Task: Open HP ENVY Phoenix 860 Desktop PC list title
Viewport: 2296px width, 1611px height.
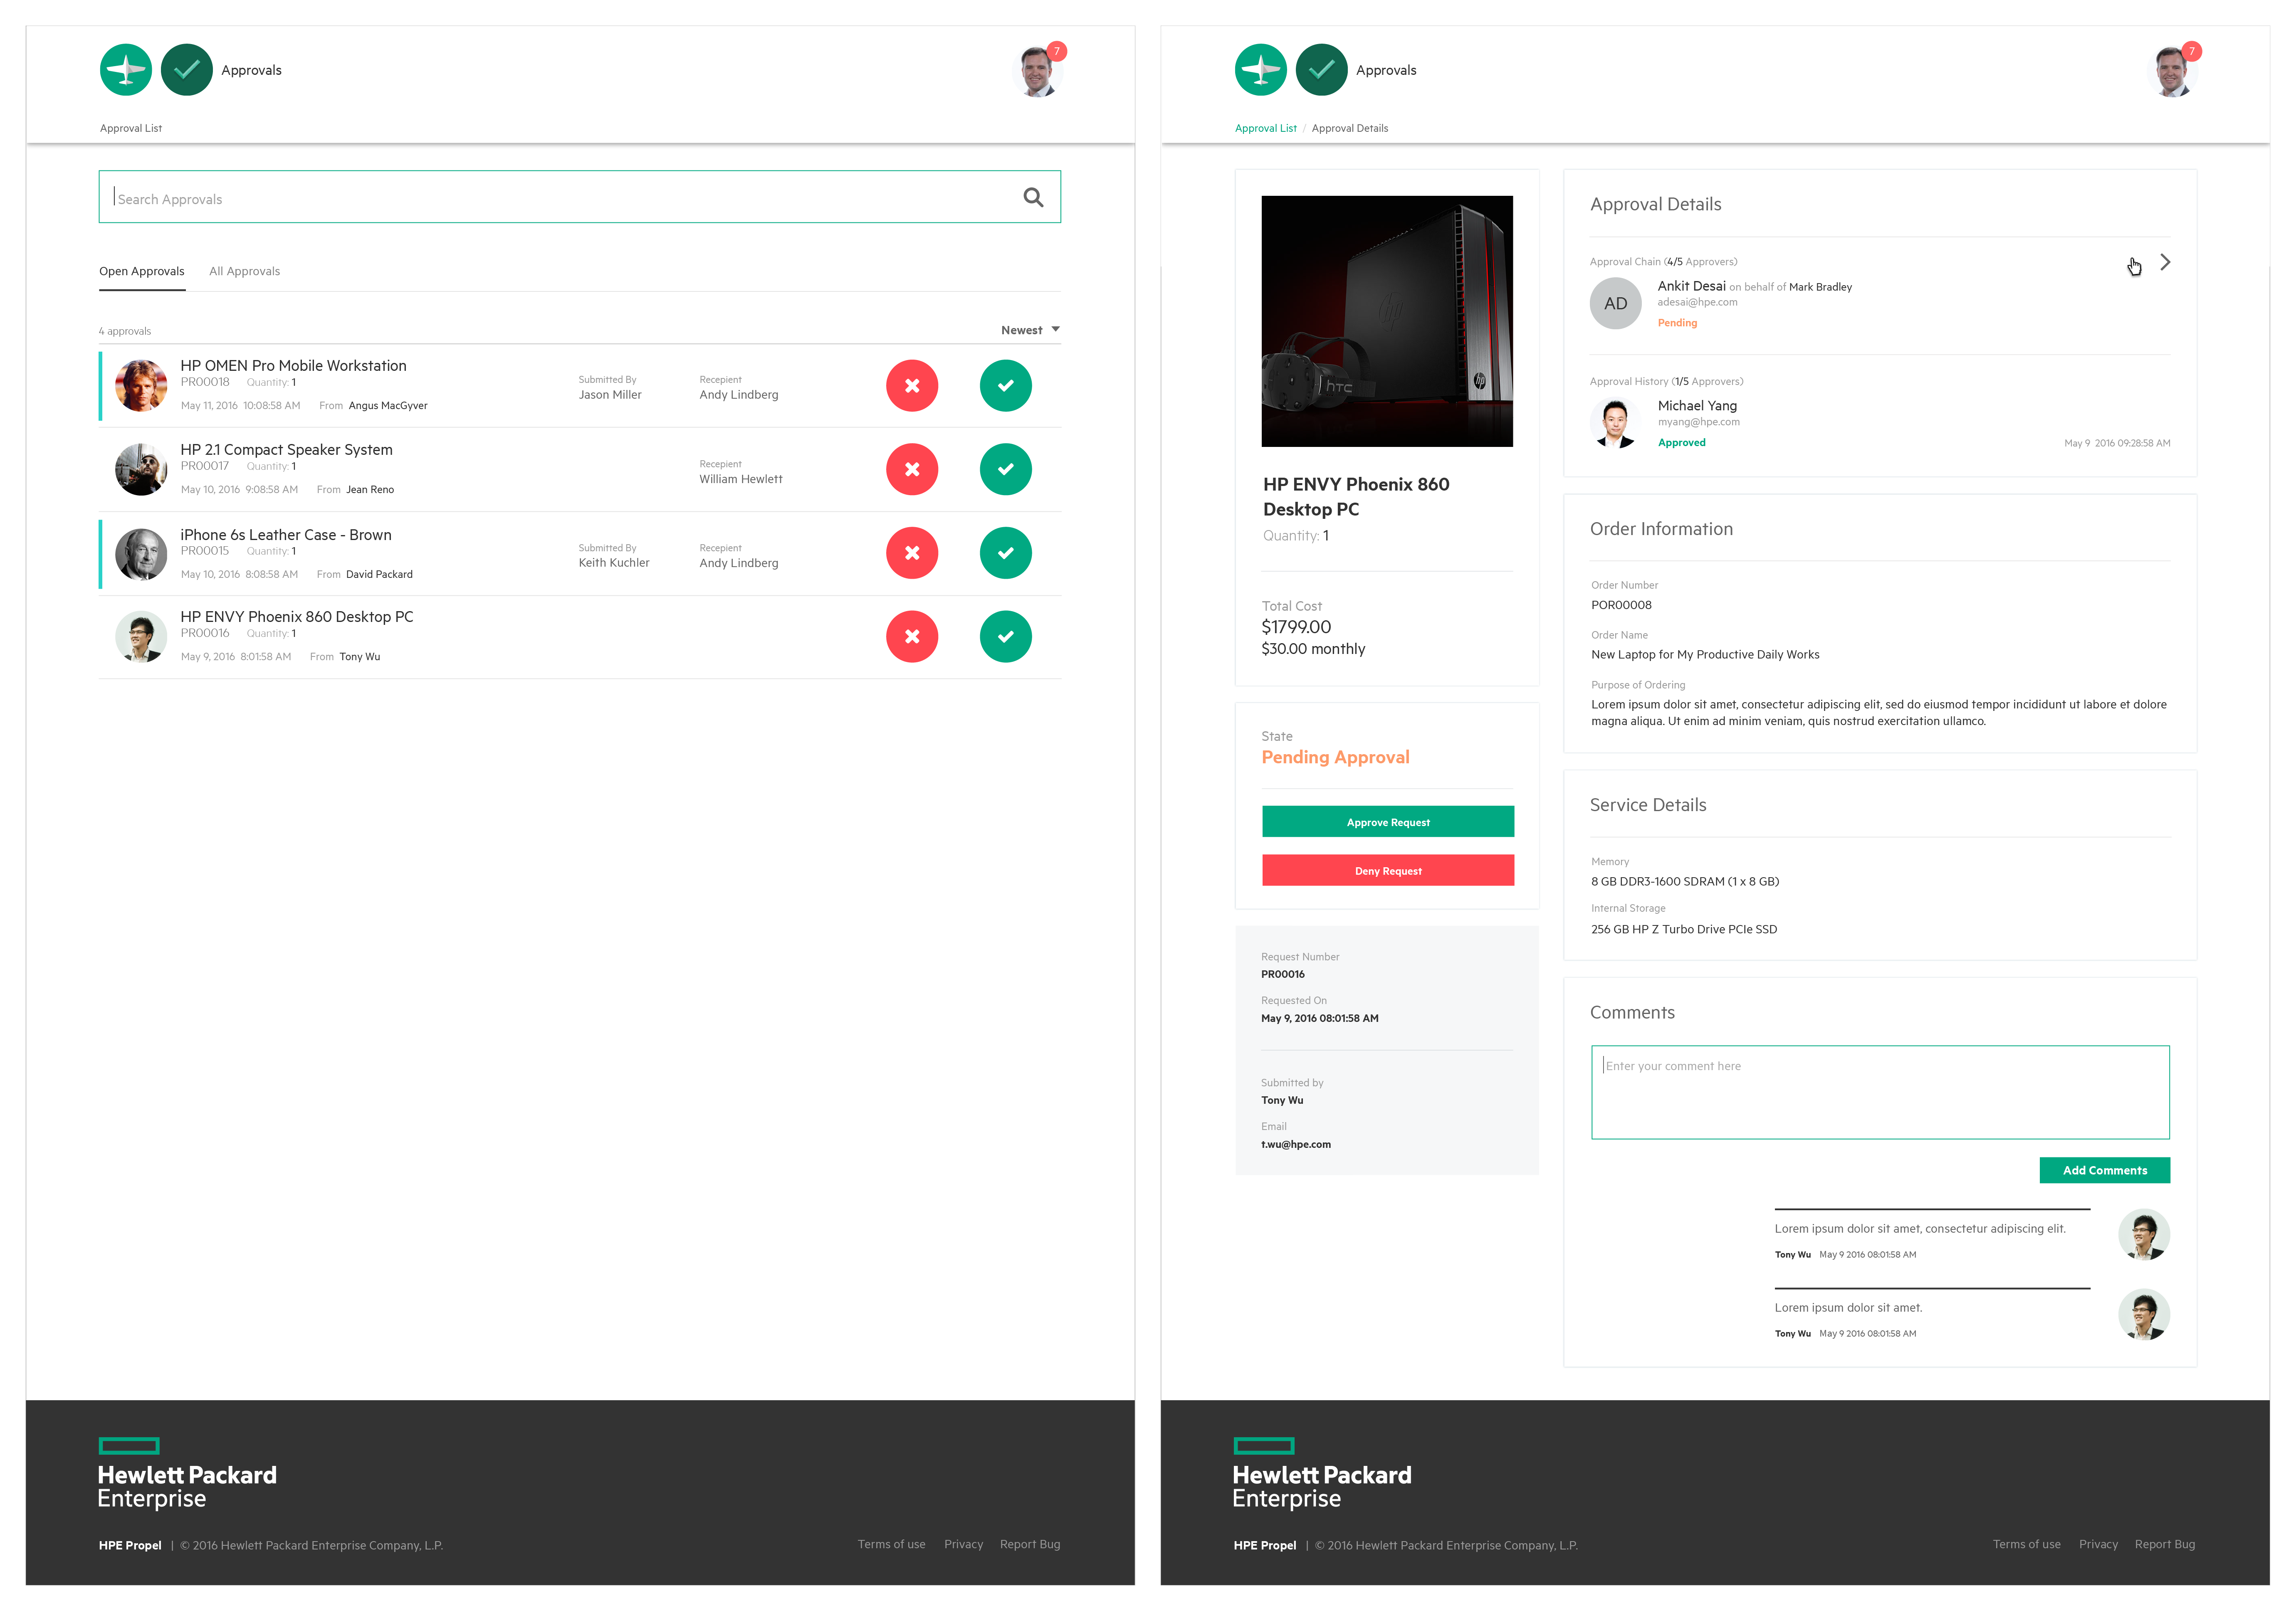Action: [x=297, y=617]
